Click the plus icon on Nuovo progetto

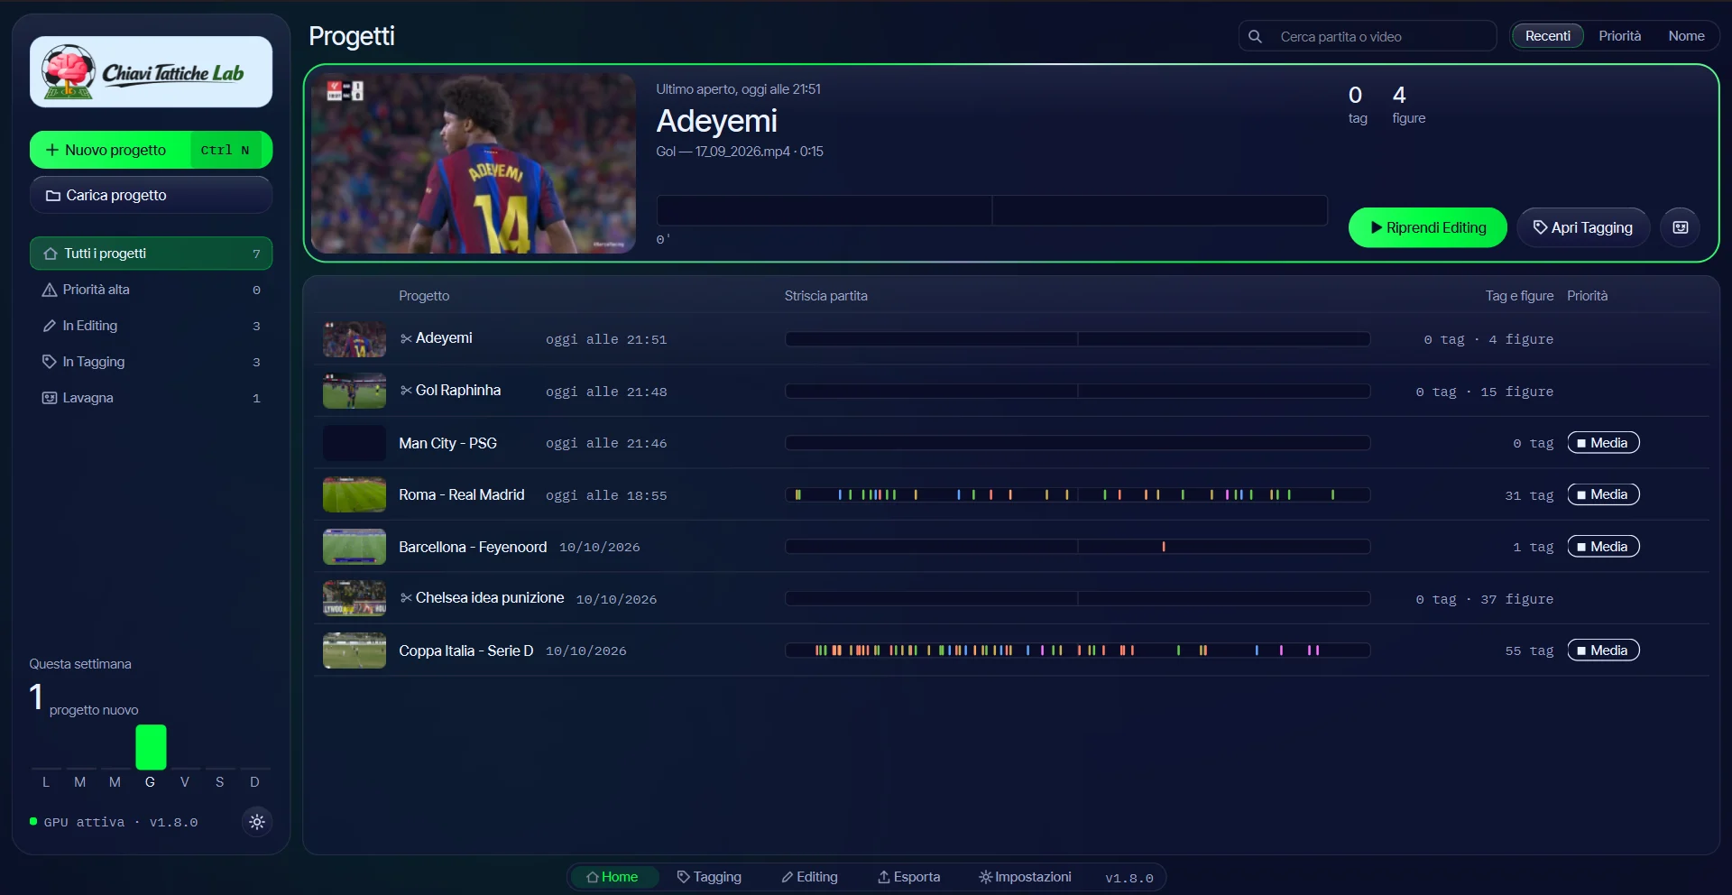[52, 150]
